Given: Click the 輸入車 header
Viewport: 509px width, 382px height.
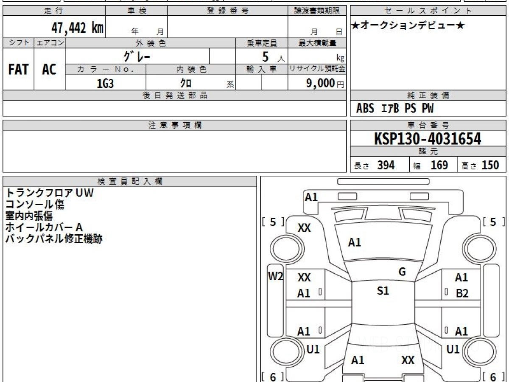Looking at the screenshot, I should tap(262, 69).
